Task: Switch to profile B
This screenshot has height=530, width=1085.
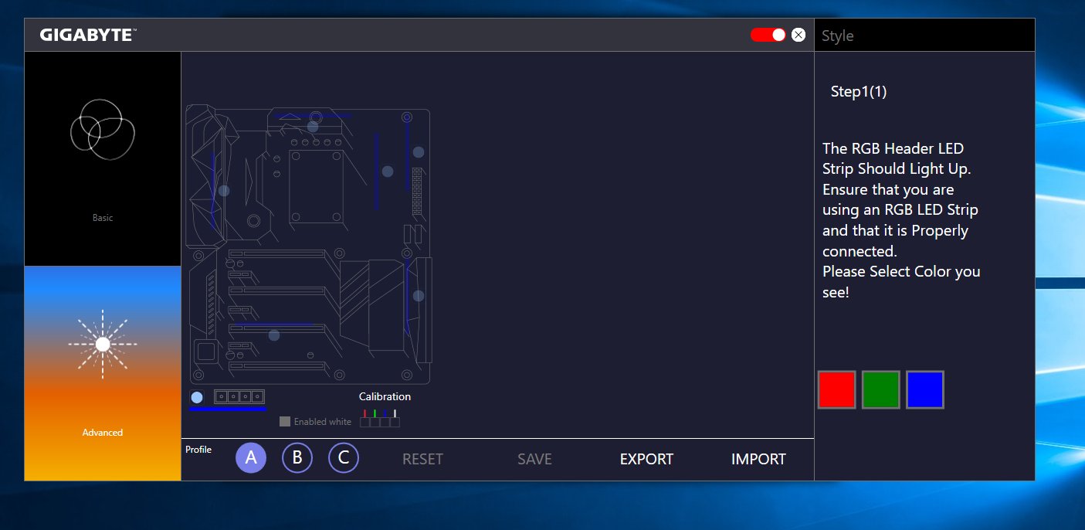Action: 297,458
